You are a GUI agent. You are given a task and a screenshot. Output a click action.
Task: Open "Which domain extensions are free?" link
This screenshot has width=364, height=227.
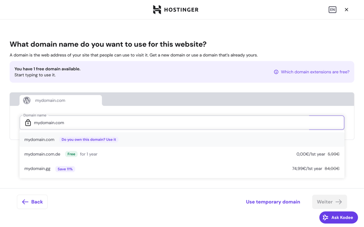315,72
